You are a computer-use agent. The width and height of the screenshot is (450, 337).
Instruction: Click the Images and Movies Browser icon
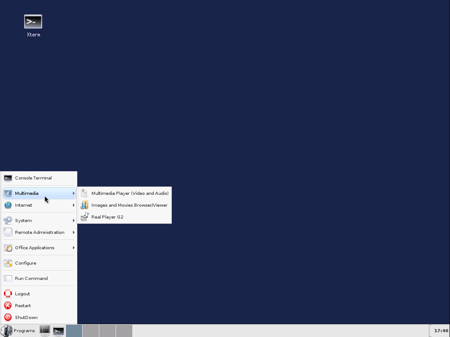tap(84, 205)
